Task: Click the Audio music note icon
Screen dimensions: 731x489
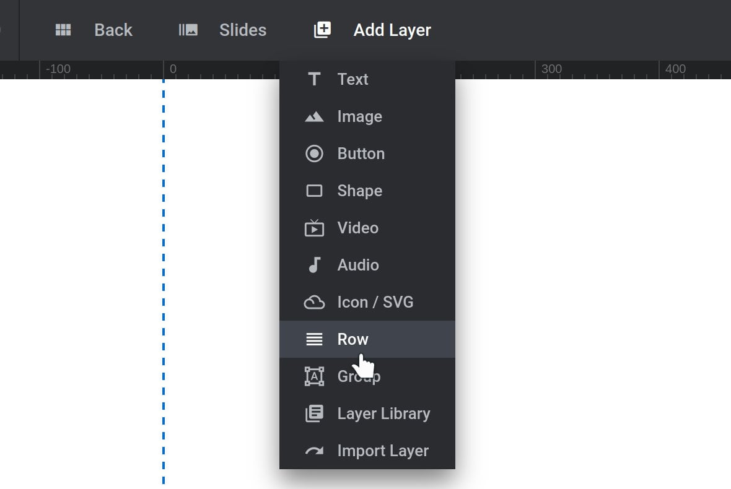Action: [314, 265]
